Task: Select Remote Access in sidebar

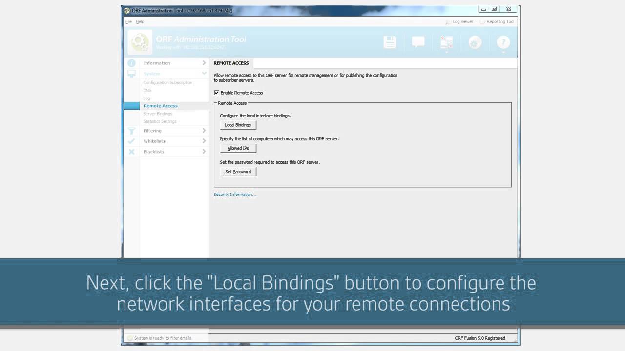Action: tap(160, 106)
